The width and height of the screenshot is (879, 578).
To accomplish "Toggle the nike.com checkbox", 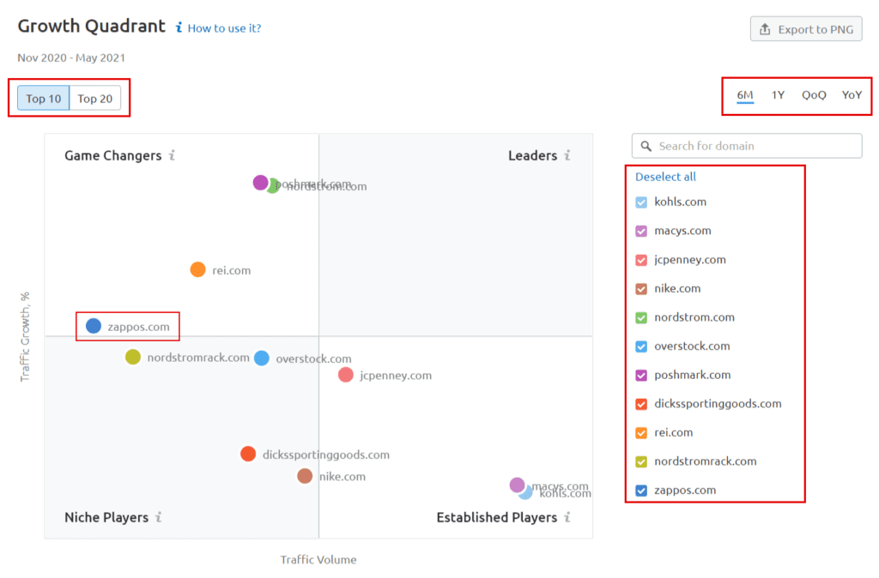I will click(641, 288).
